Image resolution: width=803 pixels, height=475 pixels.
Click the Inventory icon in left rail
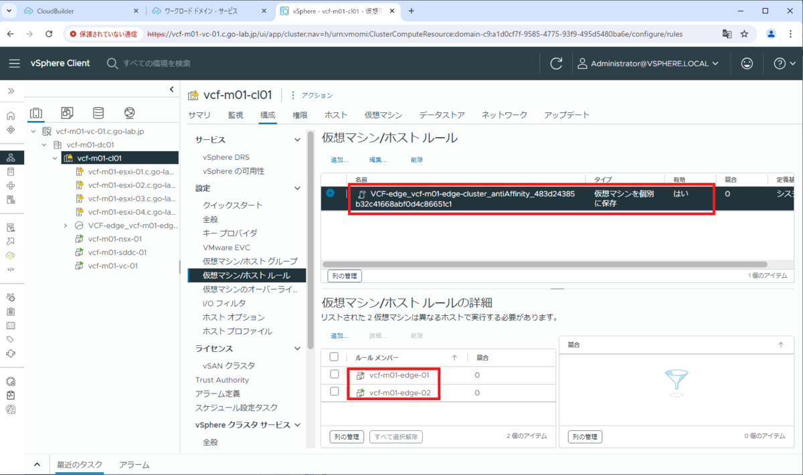[11, 158]
